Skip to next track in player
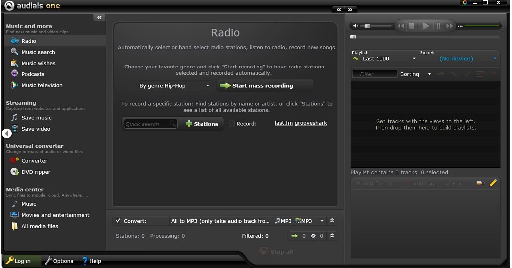This screenshot has height=268, width=512. pyautogui.click(x=450, y=26)
